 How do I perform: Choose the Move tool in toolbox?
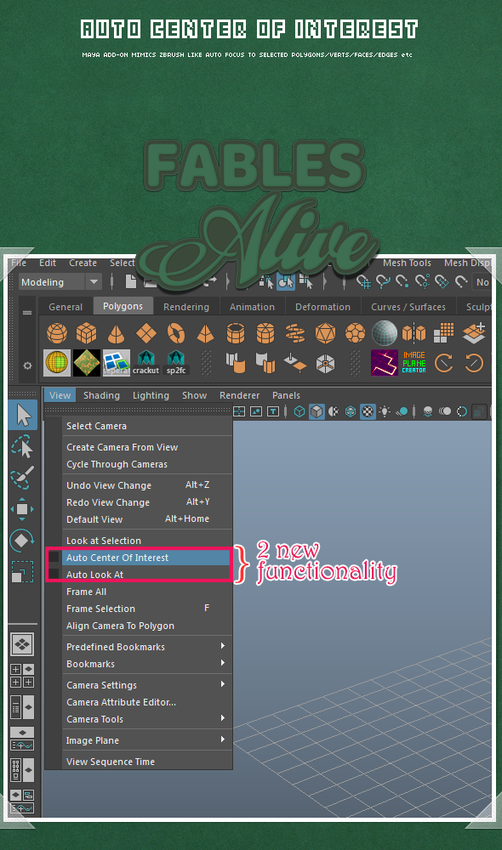click(x=22, y=509)
